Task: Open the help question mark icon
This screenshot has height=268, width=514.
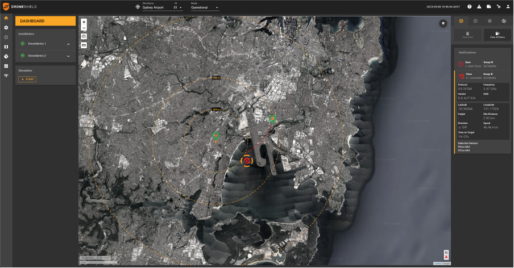Action: (470, 7)
